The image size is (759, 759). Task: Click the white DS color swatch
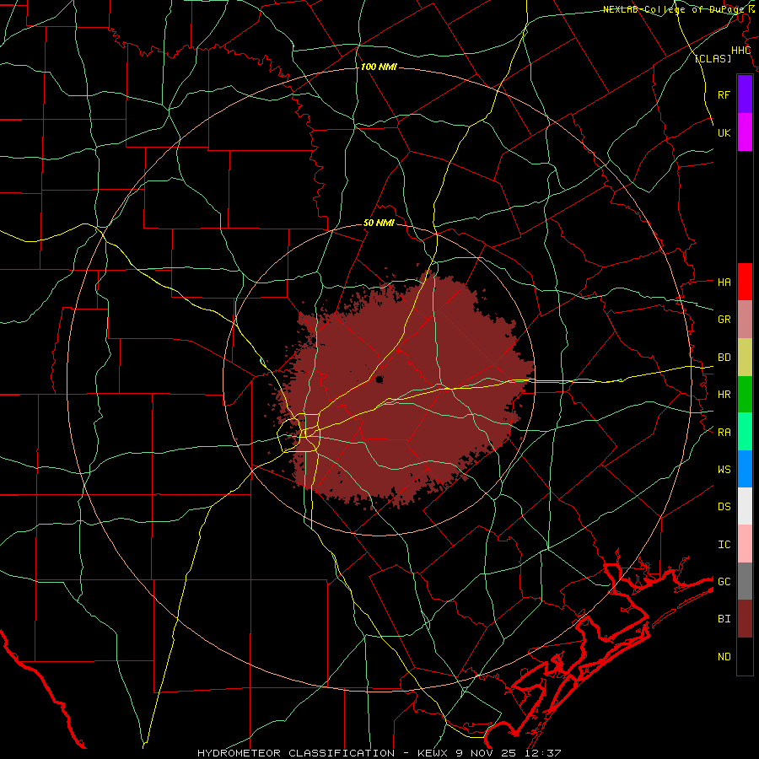coord(745,506)
